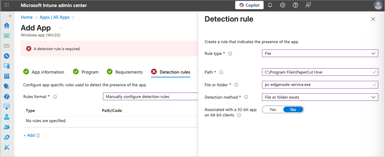
Task: Show info tooltip for Rules format
Action: coord(54,97)
